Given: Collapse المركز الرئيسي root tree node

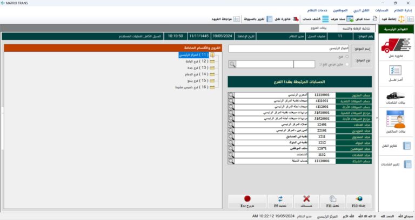Looking at the screenshot, I should tap(212, 54).
